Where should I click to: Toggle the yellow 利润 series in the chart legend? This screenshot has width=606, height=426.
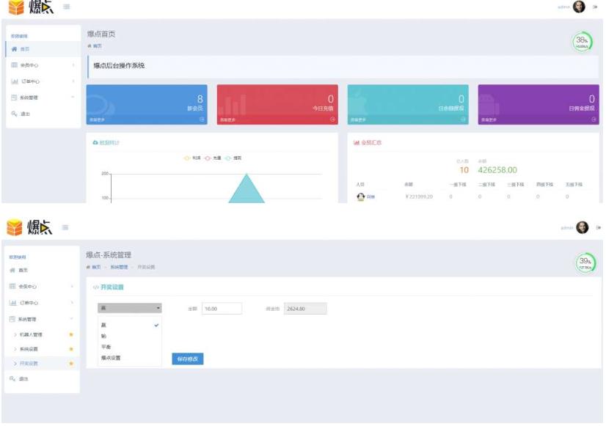coord(192,158)
